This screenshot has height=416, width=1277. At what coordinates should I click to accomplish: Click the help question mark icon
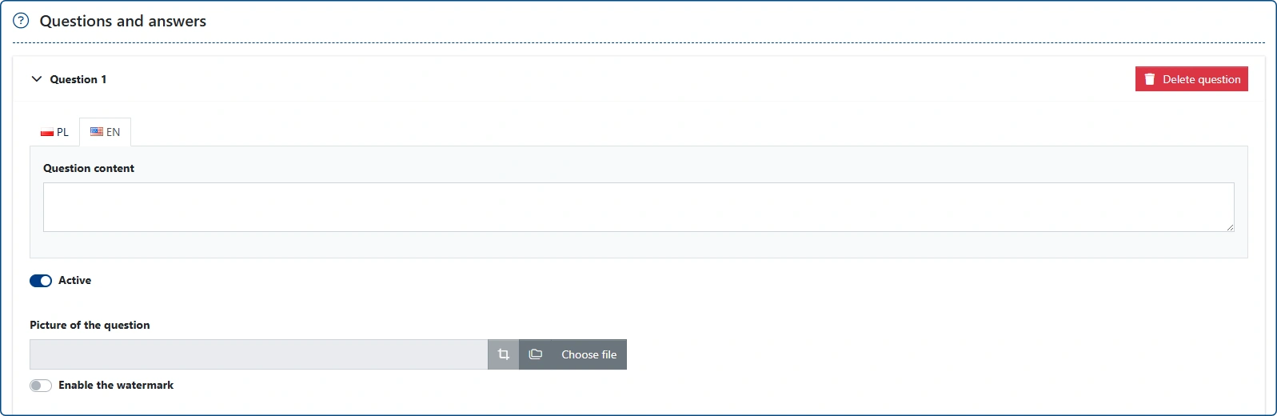[21, 21]
